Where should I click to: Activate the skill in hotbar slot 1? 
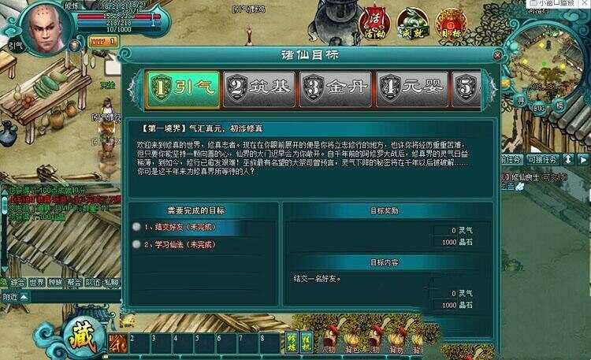click(x=117, y=343)
